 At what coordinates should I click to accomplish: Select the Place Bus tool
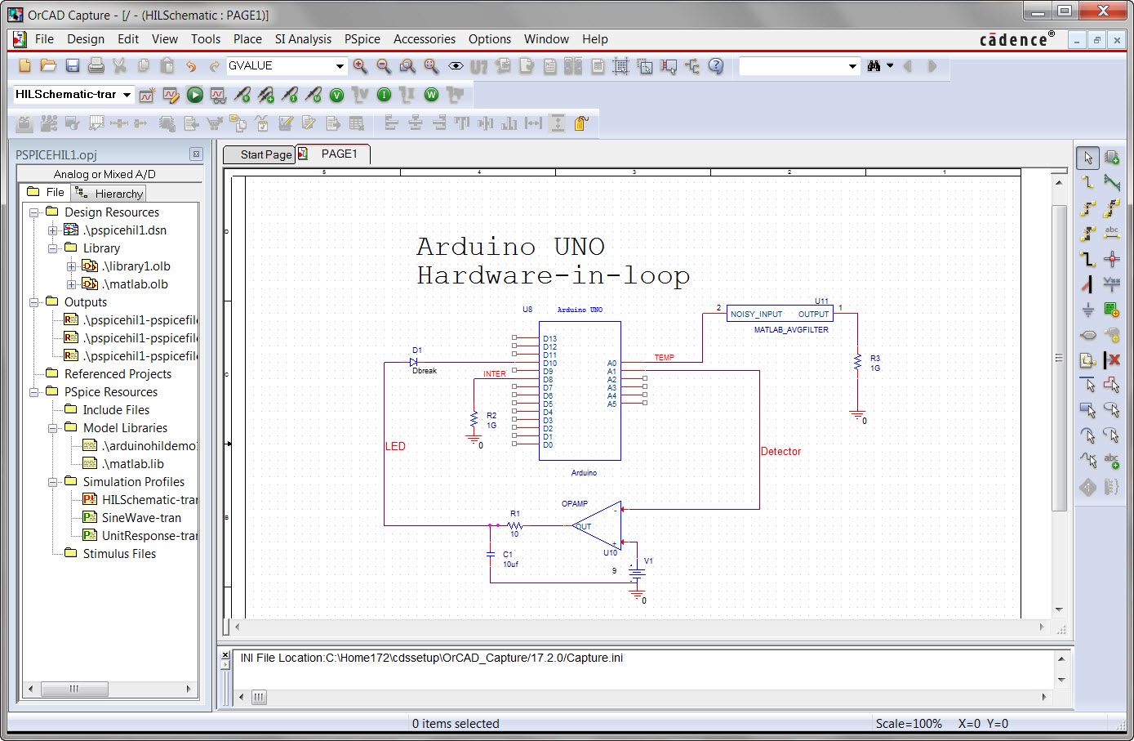click(1087, 259)
